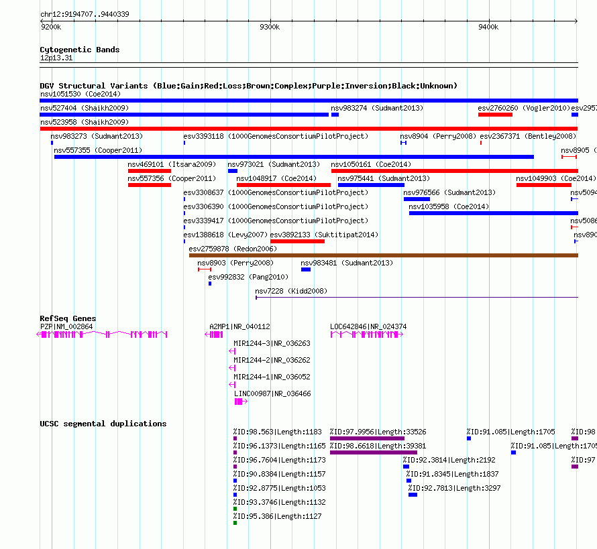Open nsv8904 (Perry2008) variant
Screen dimensions: 597x549
[438, 136]
